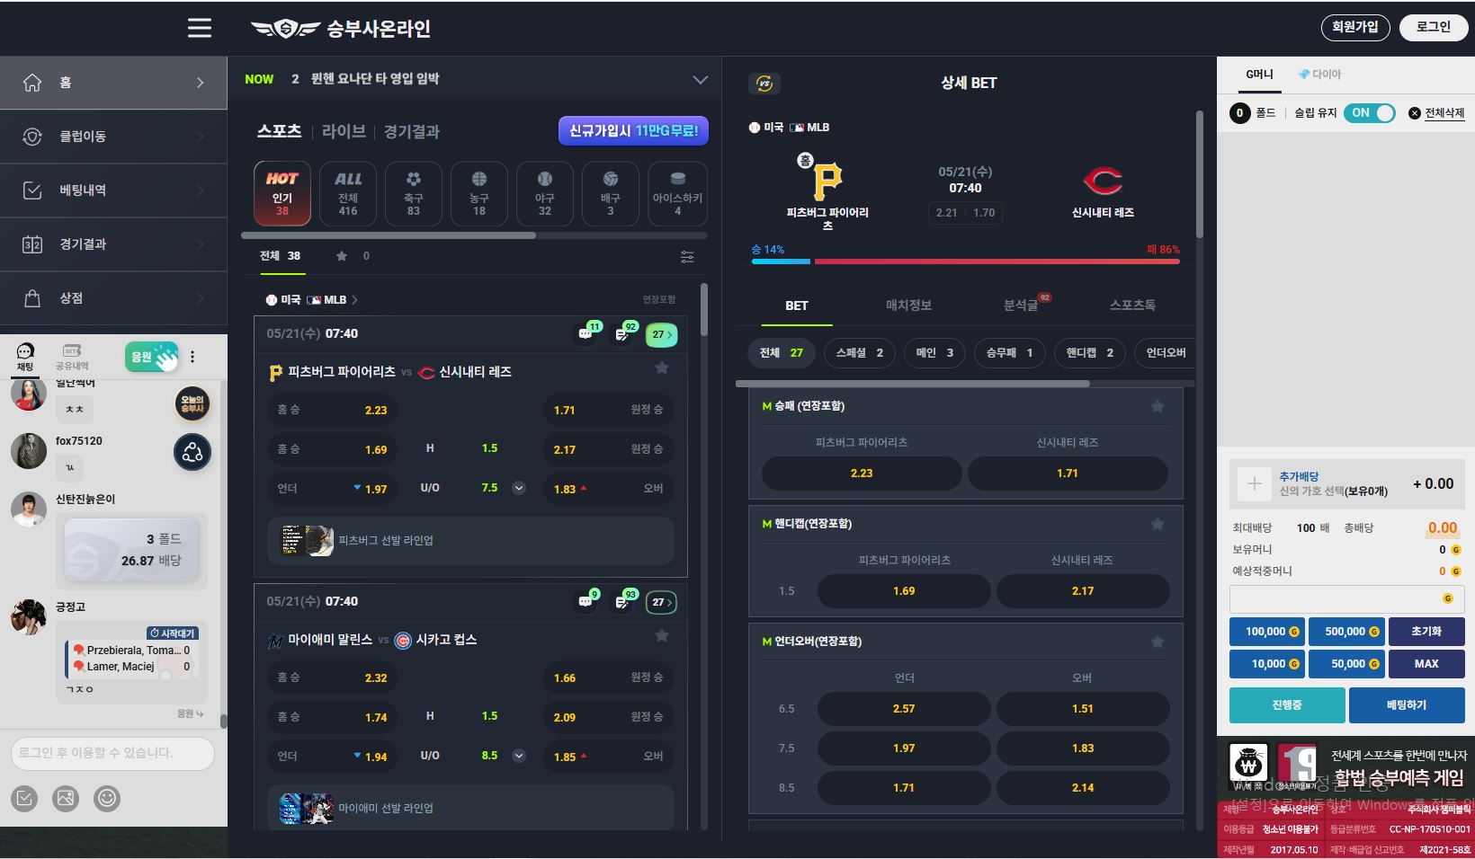Viewport: 1475px width, 859px height.
Task: Add 100,000 G amount button
Action: coord(1266,632)
